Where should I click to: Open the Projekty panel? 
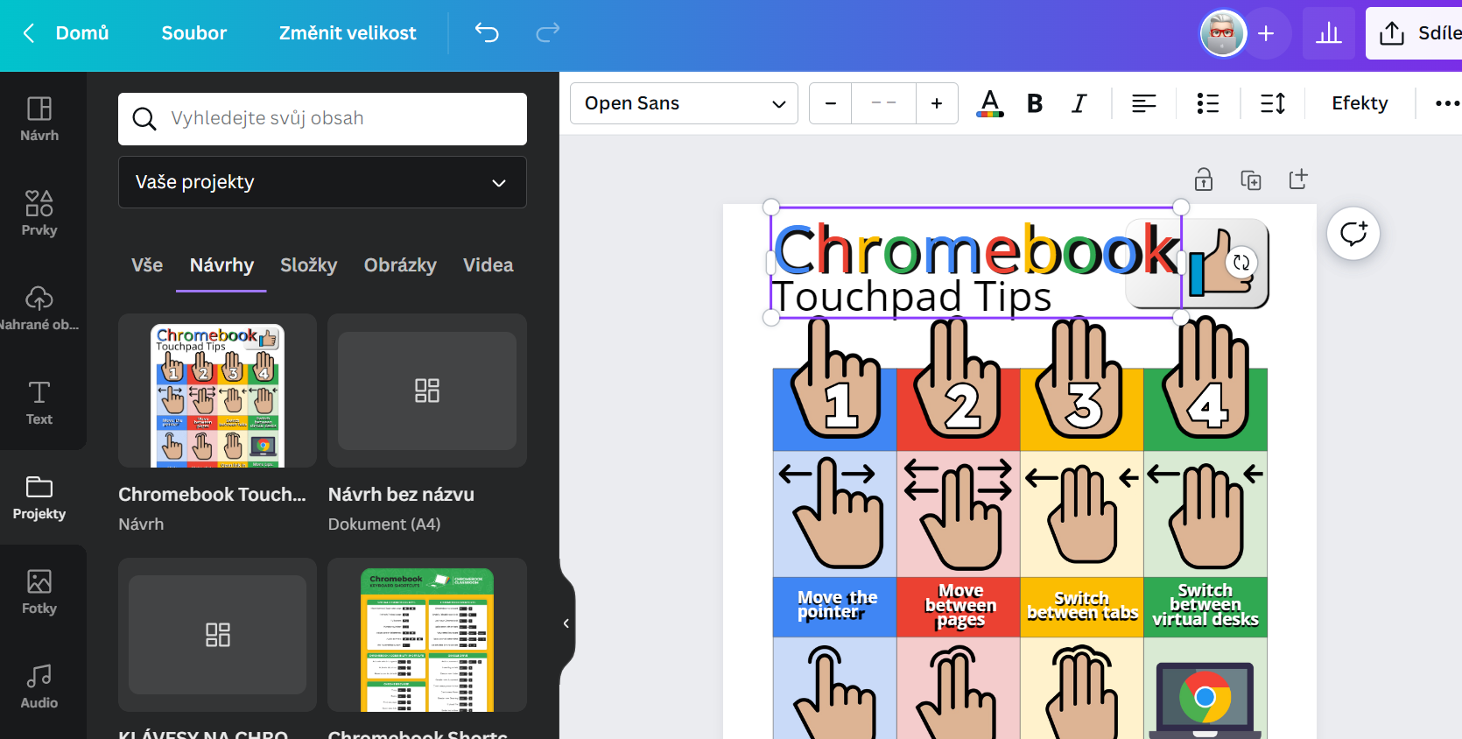pyautogui.click(x=39, y=497)
